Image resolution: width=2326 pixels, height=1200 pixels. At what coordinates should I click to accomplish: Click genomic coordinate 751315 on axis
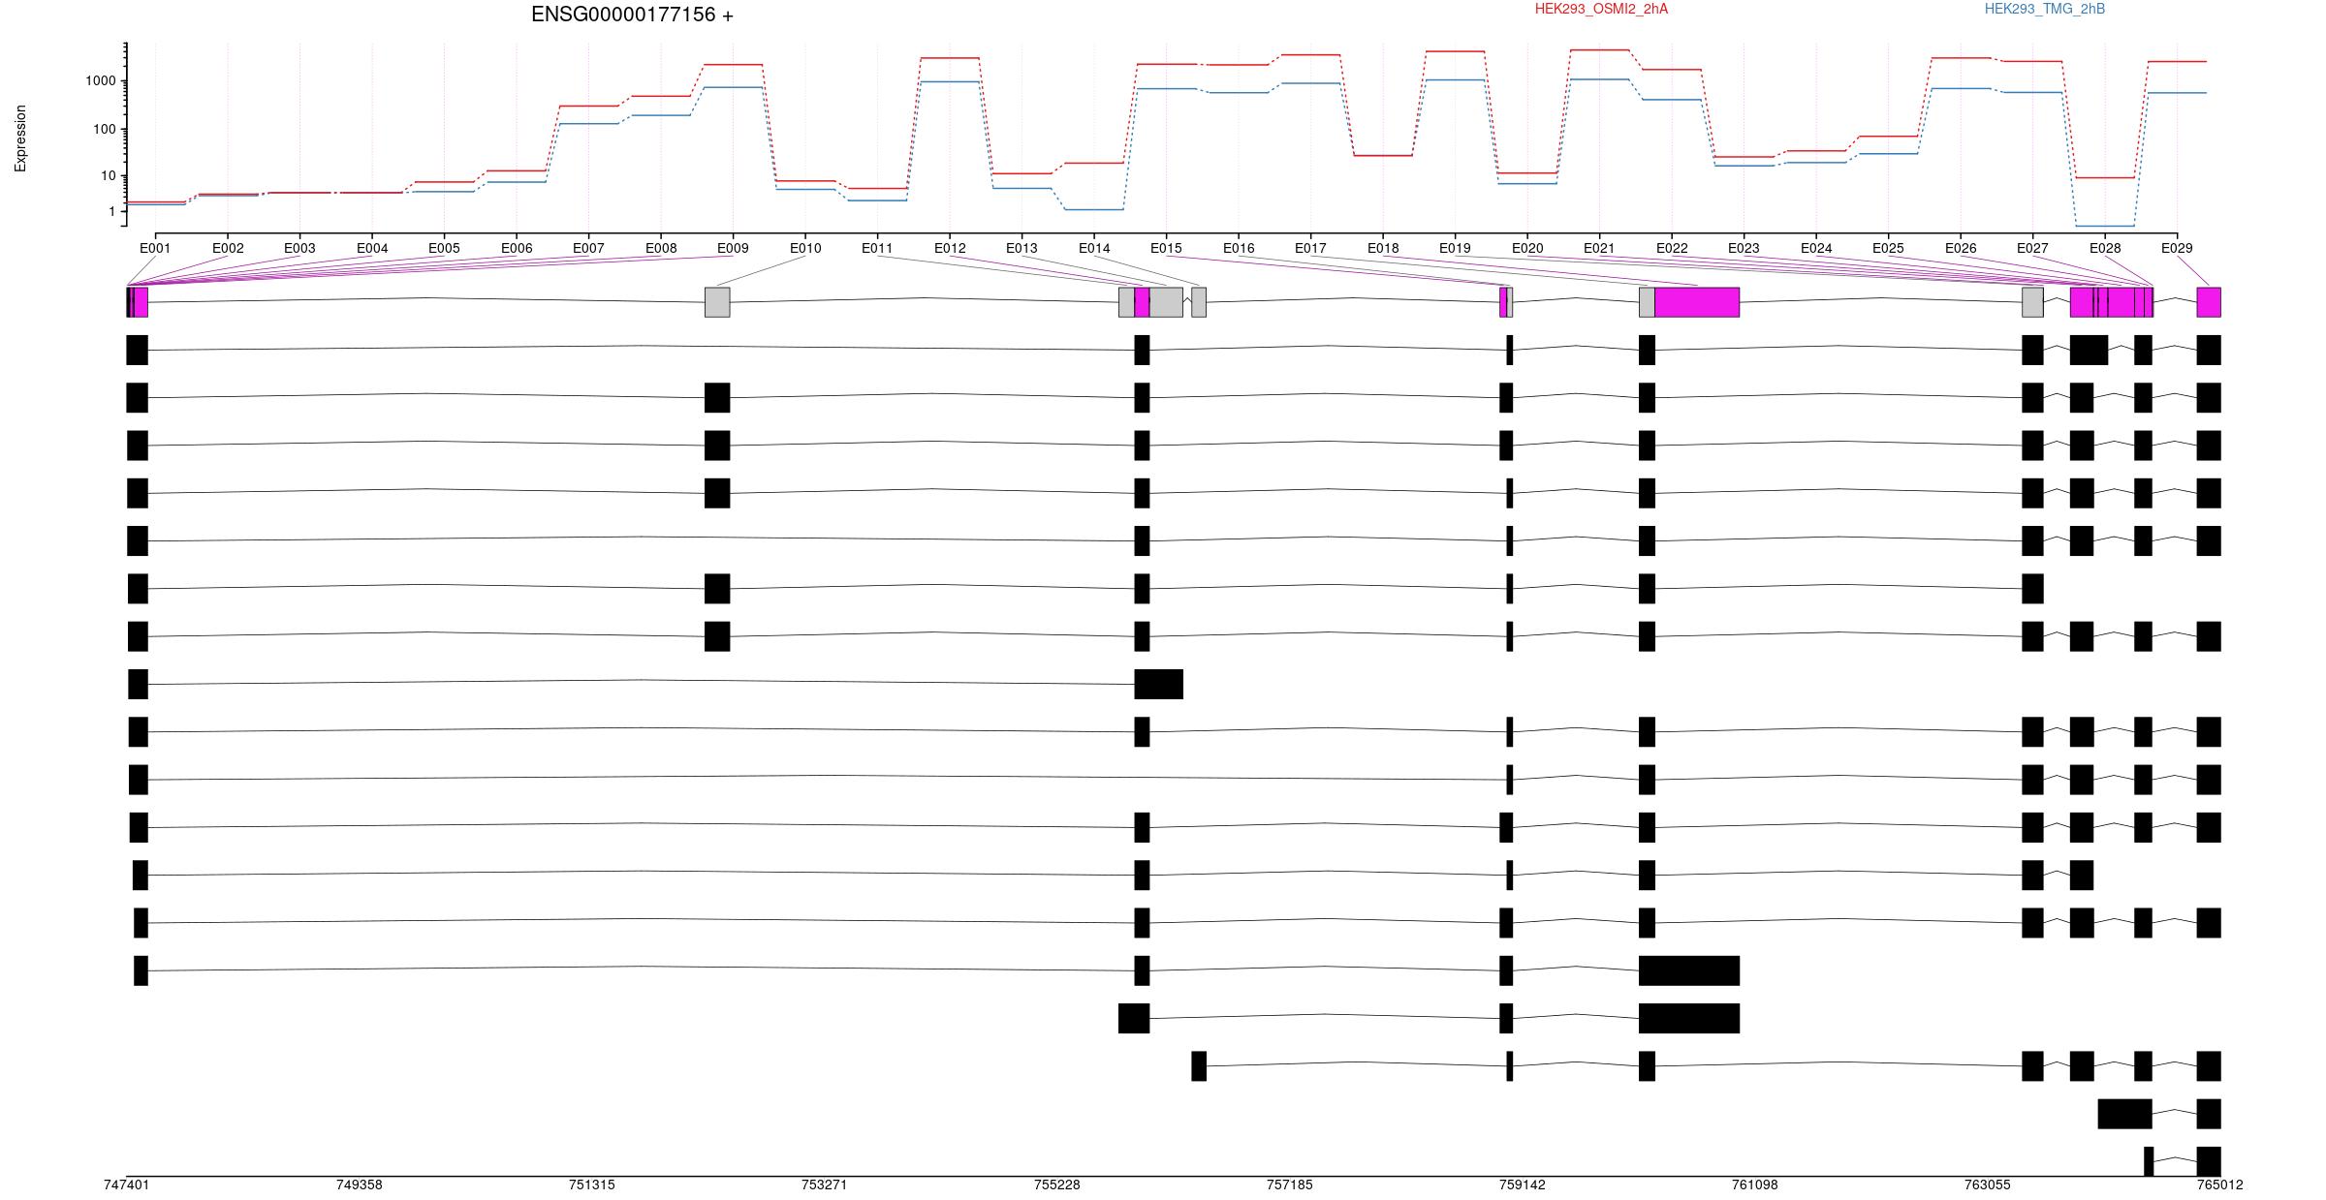(592, 1185)
